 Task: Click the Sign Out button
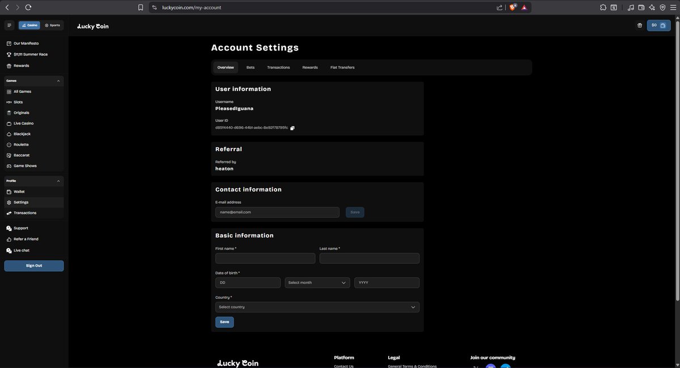[34, 266]
